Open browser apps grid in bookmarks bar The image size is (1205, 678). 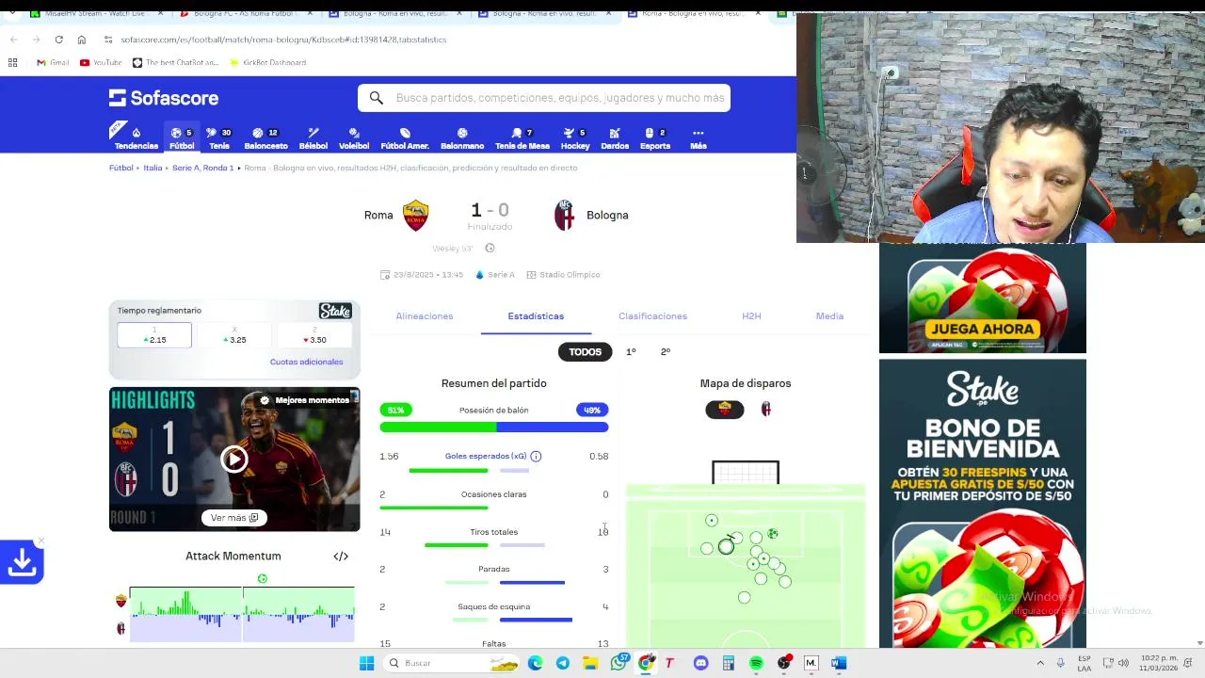tap(12, 62)
